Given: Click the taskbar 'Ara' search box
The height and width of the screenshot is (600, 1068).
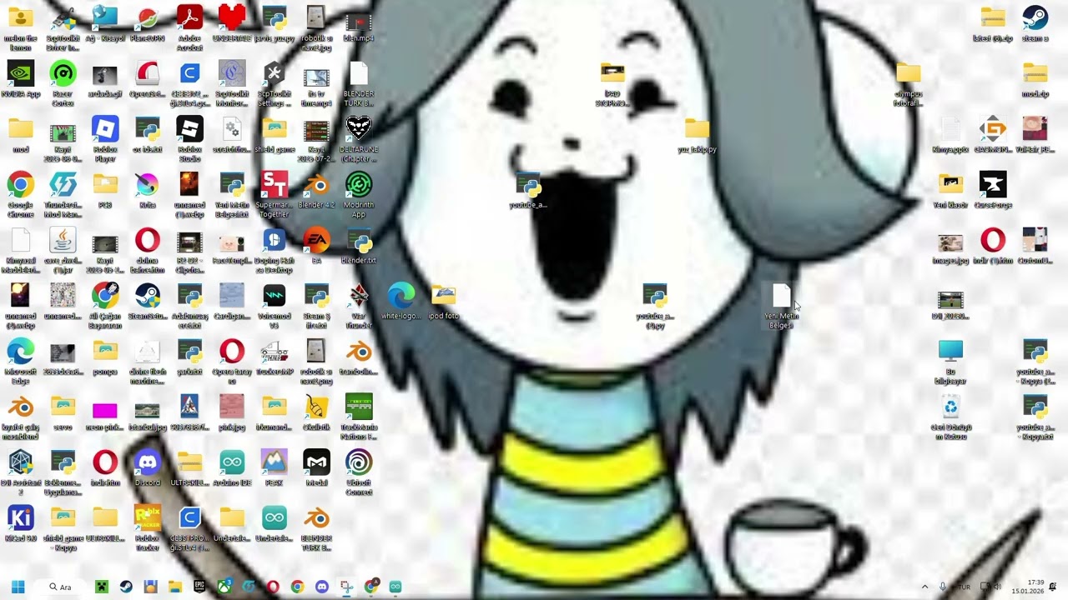Looking at the screenshot, I should [63, 587].
